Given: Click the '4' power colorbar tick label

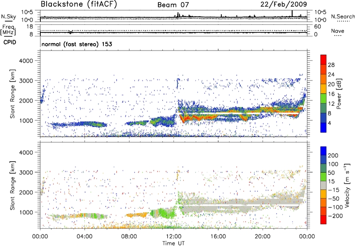Looking at the screenshot, I should [x=329, y=123].
